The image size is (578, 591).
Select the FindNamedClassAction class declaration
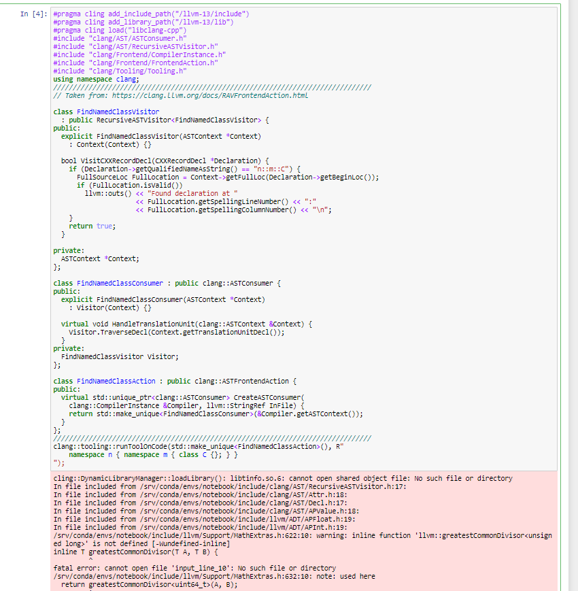click(x=119, y=381)
